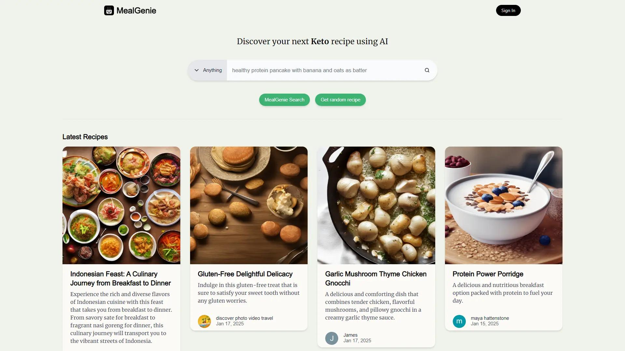Click the Gluten-Free Delicacy food image
The image size is (625, 351).
(x=249, y=205)
